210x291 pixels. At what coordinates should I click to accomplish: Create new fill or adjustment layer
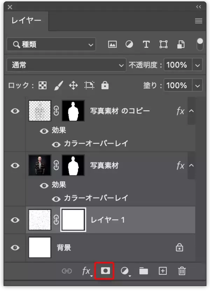125,271
